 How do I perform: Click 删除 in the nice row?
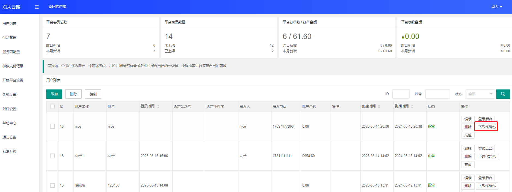[468, 127]
